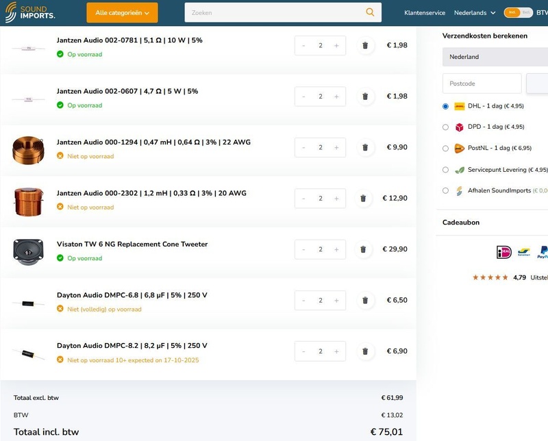Increase quantity of Jantzen 002-0781

(x=336, y=45)
